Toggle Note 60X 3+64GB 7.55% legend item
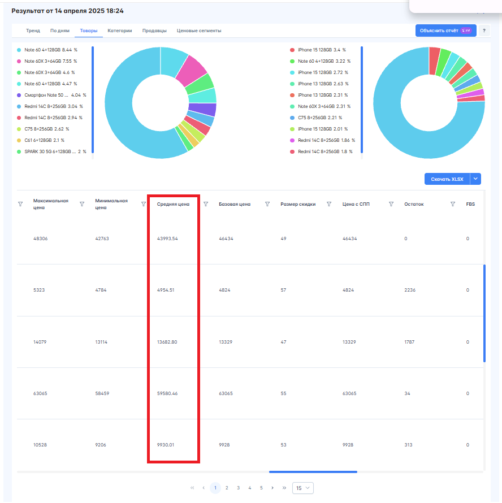502x503 pixels. point(47,61)
